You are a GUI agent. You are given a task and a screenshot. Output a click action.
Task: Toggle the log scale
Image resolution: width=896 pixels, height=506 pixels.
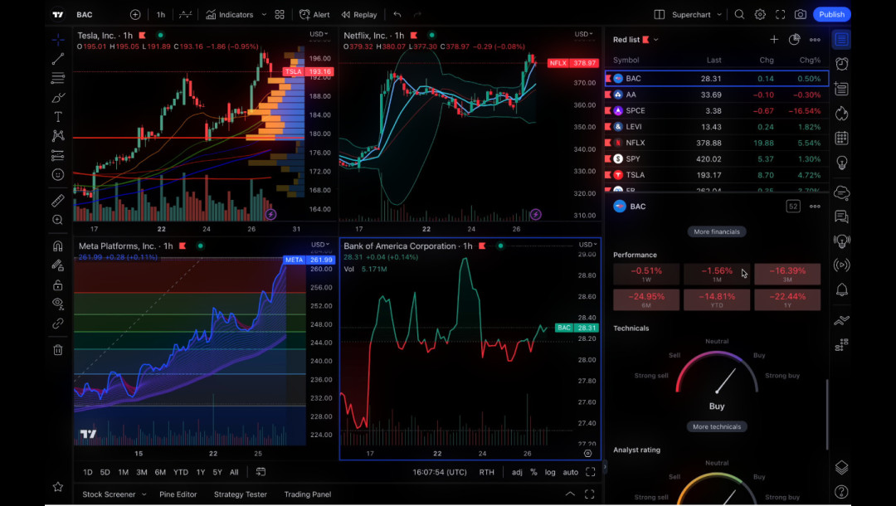click(550, 472)
